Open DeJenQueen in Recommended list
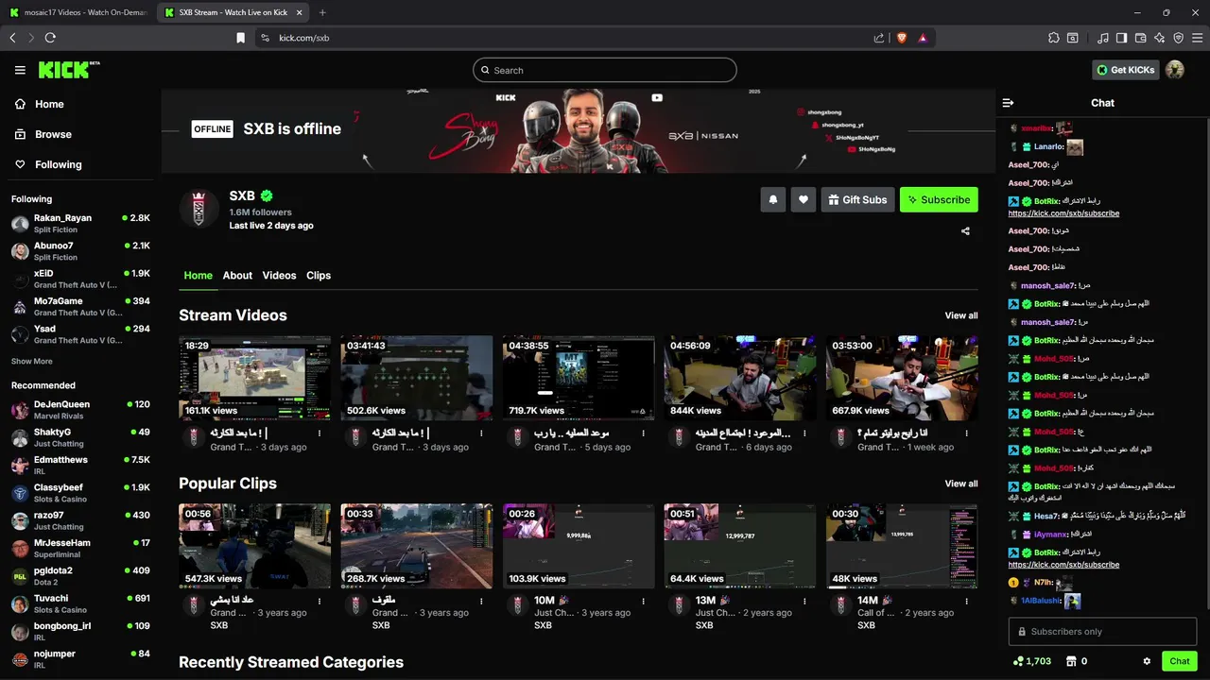 [x=79, y=410]
